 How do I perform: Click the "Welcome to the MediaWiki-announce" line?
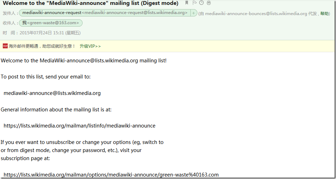(84, 61)
